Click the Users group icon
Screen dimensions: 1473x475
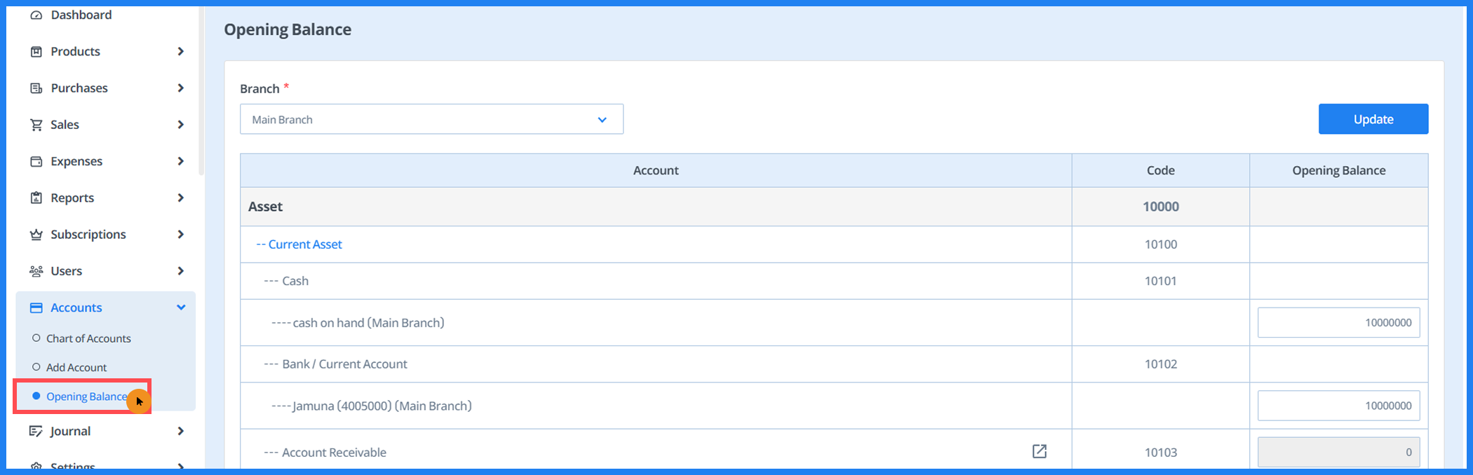pos(36,271)
